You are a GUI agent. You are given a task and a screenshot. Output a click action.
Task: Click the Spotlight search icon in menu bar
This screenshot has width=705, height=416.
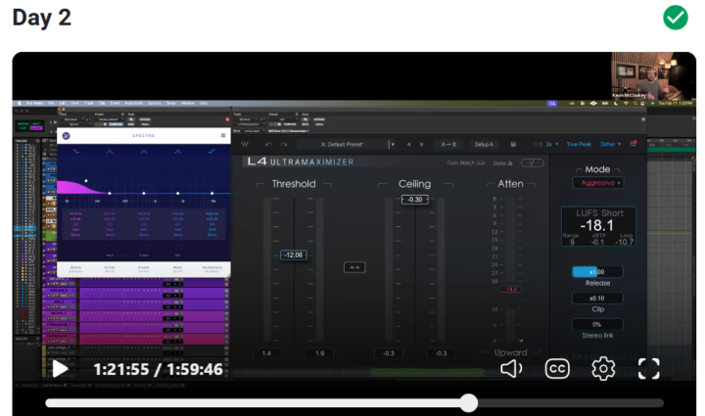pyautogui.click(x=634, y=104)
